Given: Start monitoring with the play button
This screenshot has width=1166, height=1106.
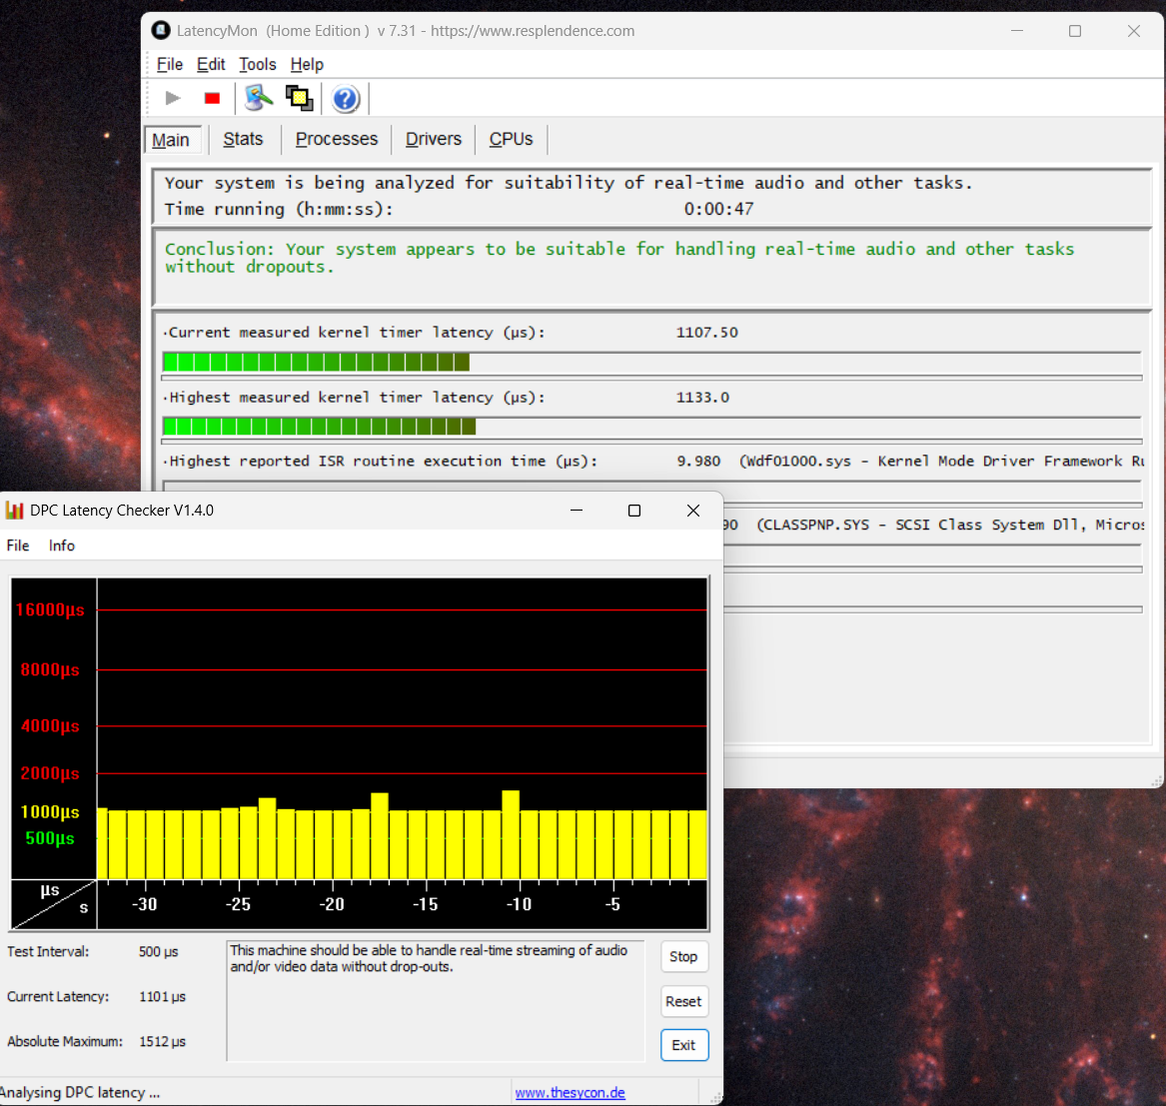Looking at the screenshot, I should coord(173,98).
